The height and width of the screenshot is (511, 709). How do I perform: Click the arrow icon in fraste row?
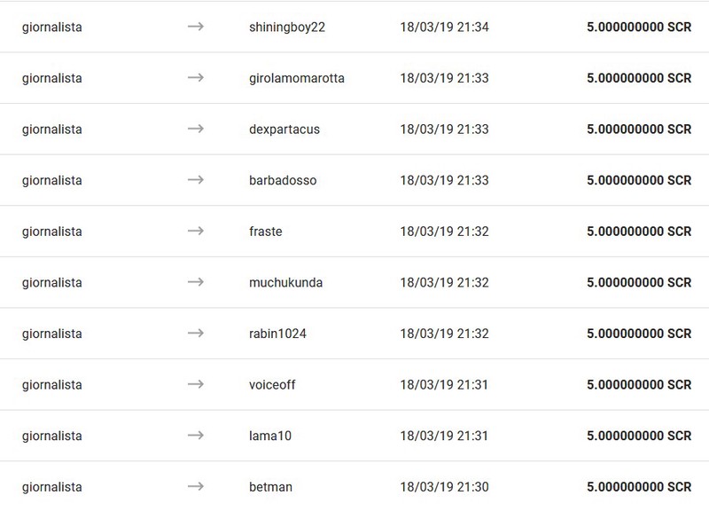pyautogui.click(x=195, y=232)
